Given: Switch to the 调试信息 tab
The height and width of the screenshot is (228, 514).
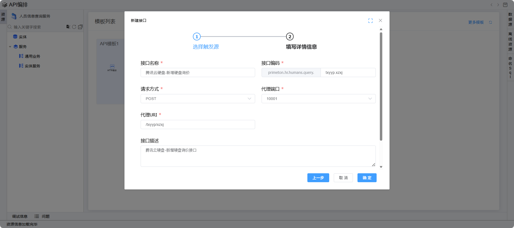Looking at the screenshot, I should coord(20,216).
